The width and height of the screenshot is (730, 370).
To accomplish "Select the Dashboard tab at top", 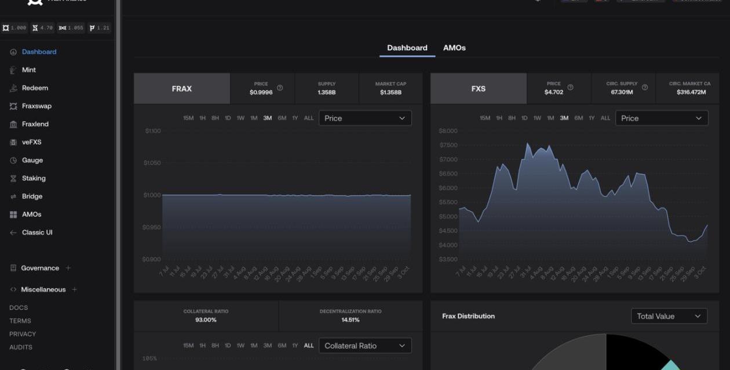I will pos(407,48).
